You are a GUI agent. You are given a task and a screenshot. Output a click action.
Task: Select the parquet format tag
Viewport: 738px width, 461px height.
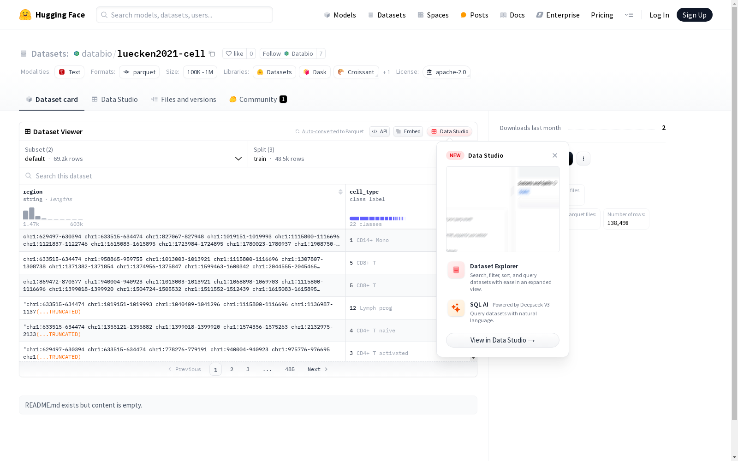139,72
